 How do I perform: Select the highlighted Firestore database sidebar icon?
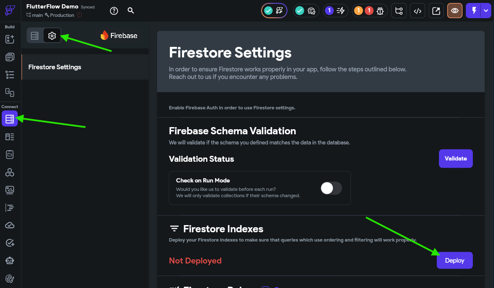click(10, 119)
